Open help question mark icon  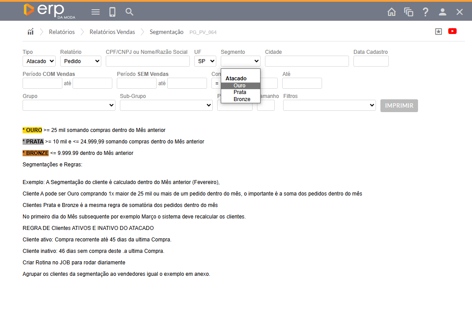click(426, 12)
